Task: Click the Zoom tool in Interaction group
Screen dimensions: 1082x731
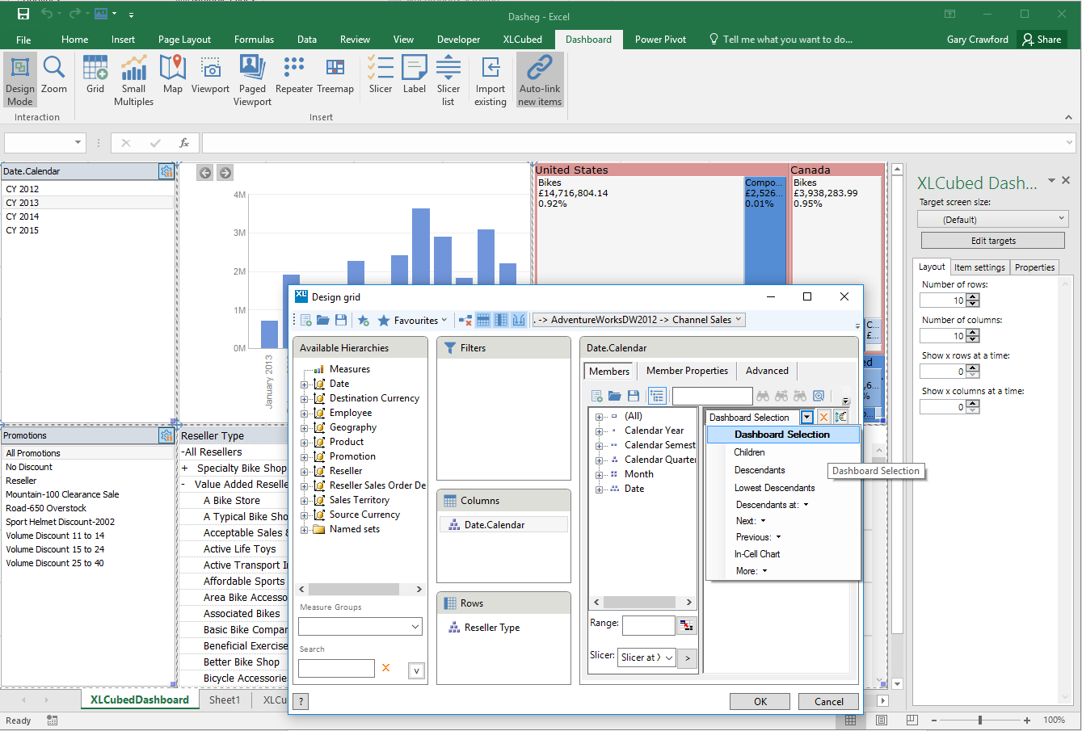Action: pos(54,75)
